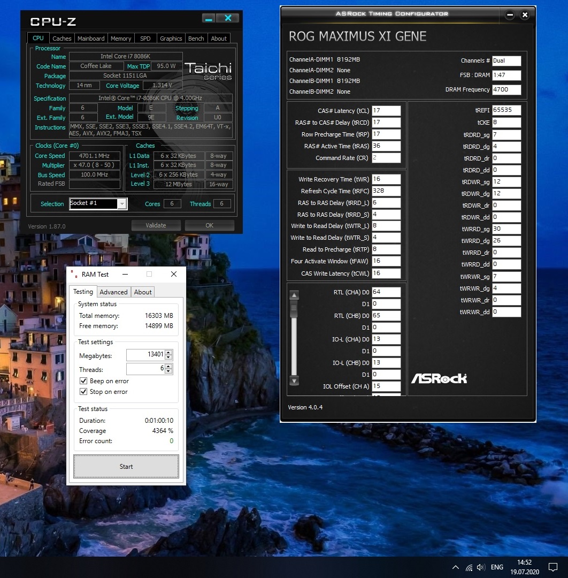This screenshot has width=568, height=578.
Task: Select the SPD tab in CPU-Z
Action: point(145,39)
